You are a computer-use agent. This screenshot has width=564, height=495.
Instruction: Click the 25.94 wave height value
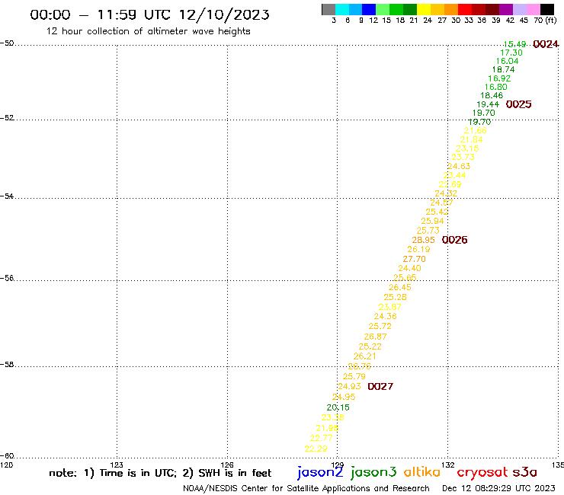pos(432,221)
